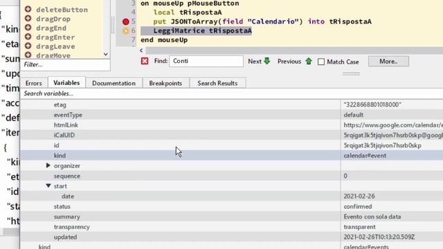
Task: Click the Next find button label
Action: click(x=255, y=62)
